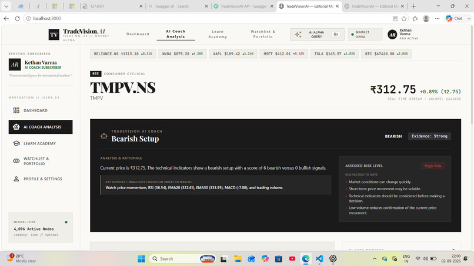Open File Explorer from the taskbar
The width and height of the screenshot is (474, 266).
click(x=238, y=259)
